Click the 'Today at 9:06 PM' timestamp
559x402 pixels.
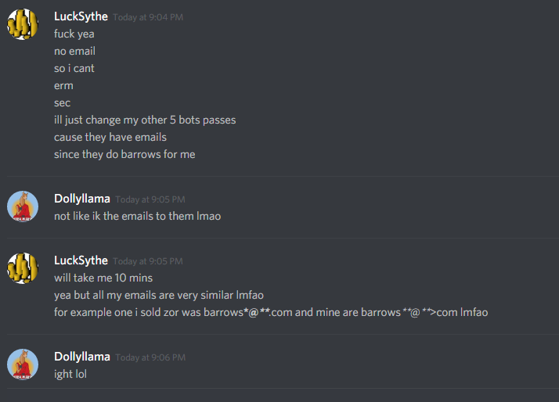(150, 357)
